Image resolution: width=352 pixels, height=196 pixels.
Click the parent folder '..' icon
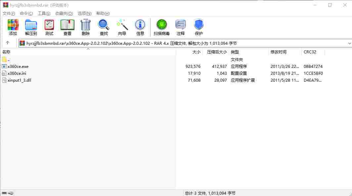point(4,59)
